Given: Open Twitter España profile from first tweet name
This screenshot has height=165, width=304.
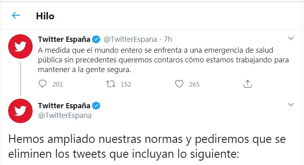Looking at the screenshot, I should [64, 39].
